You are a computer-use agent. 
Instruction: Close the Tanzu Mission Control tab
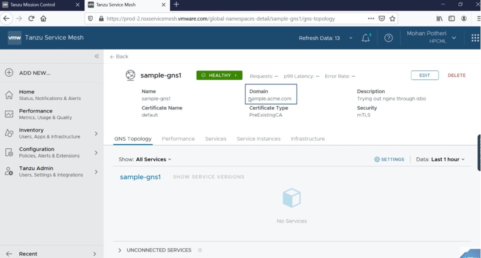tap(77, 4)
